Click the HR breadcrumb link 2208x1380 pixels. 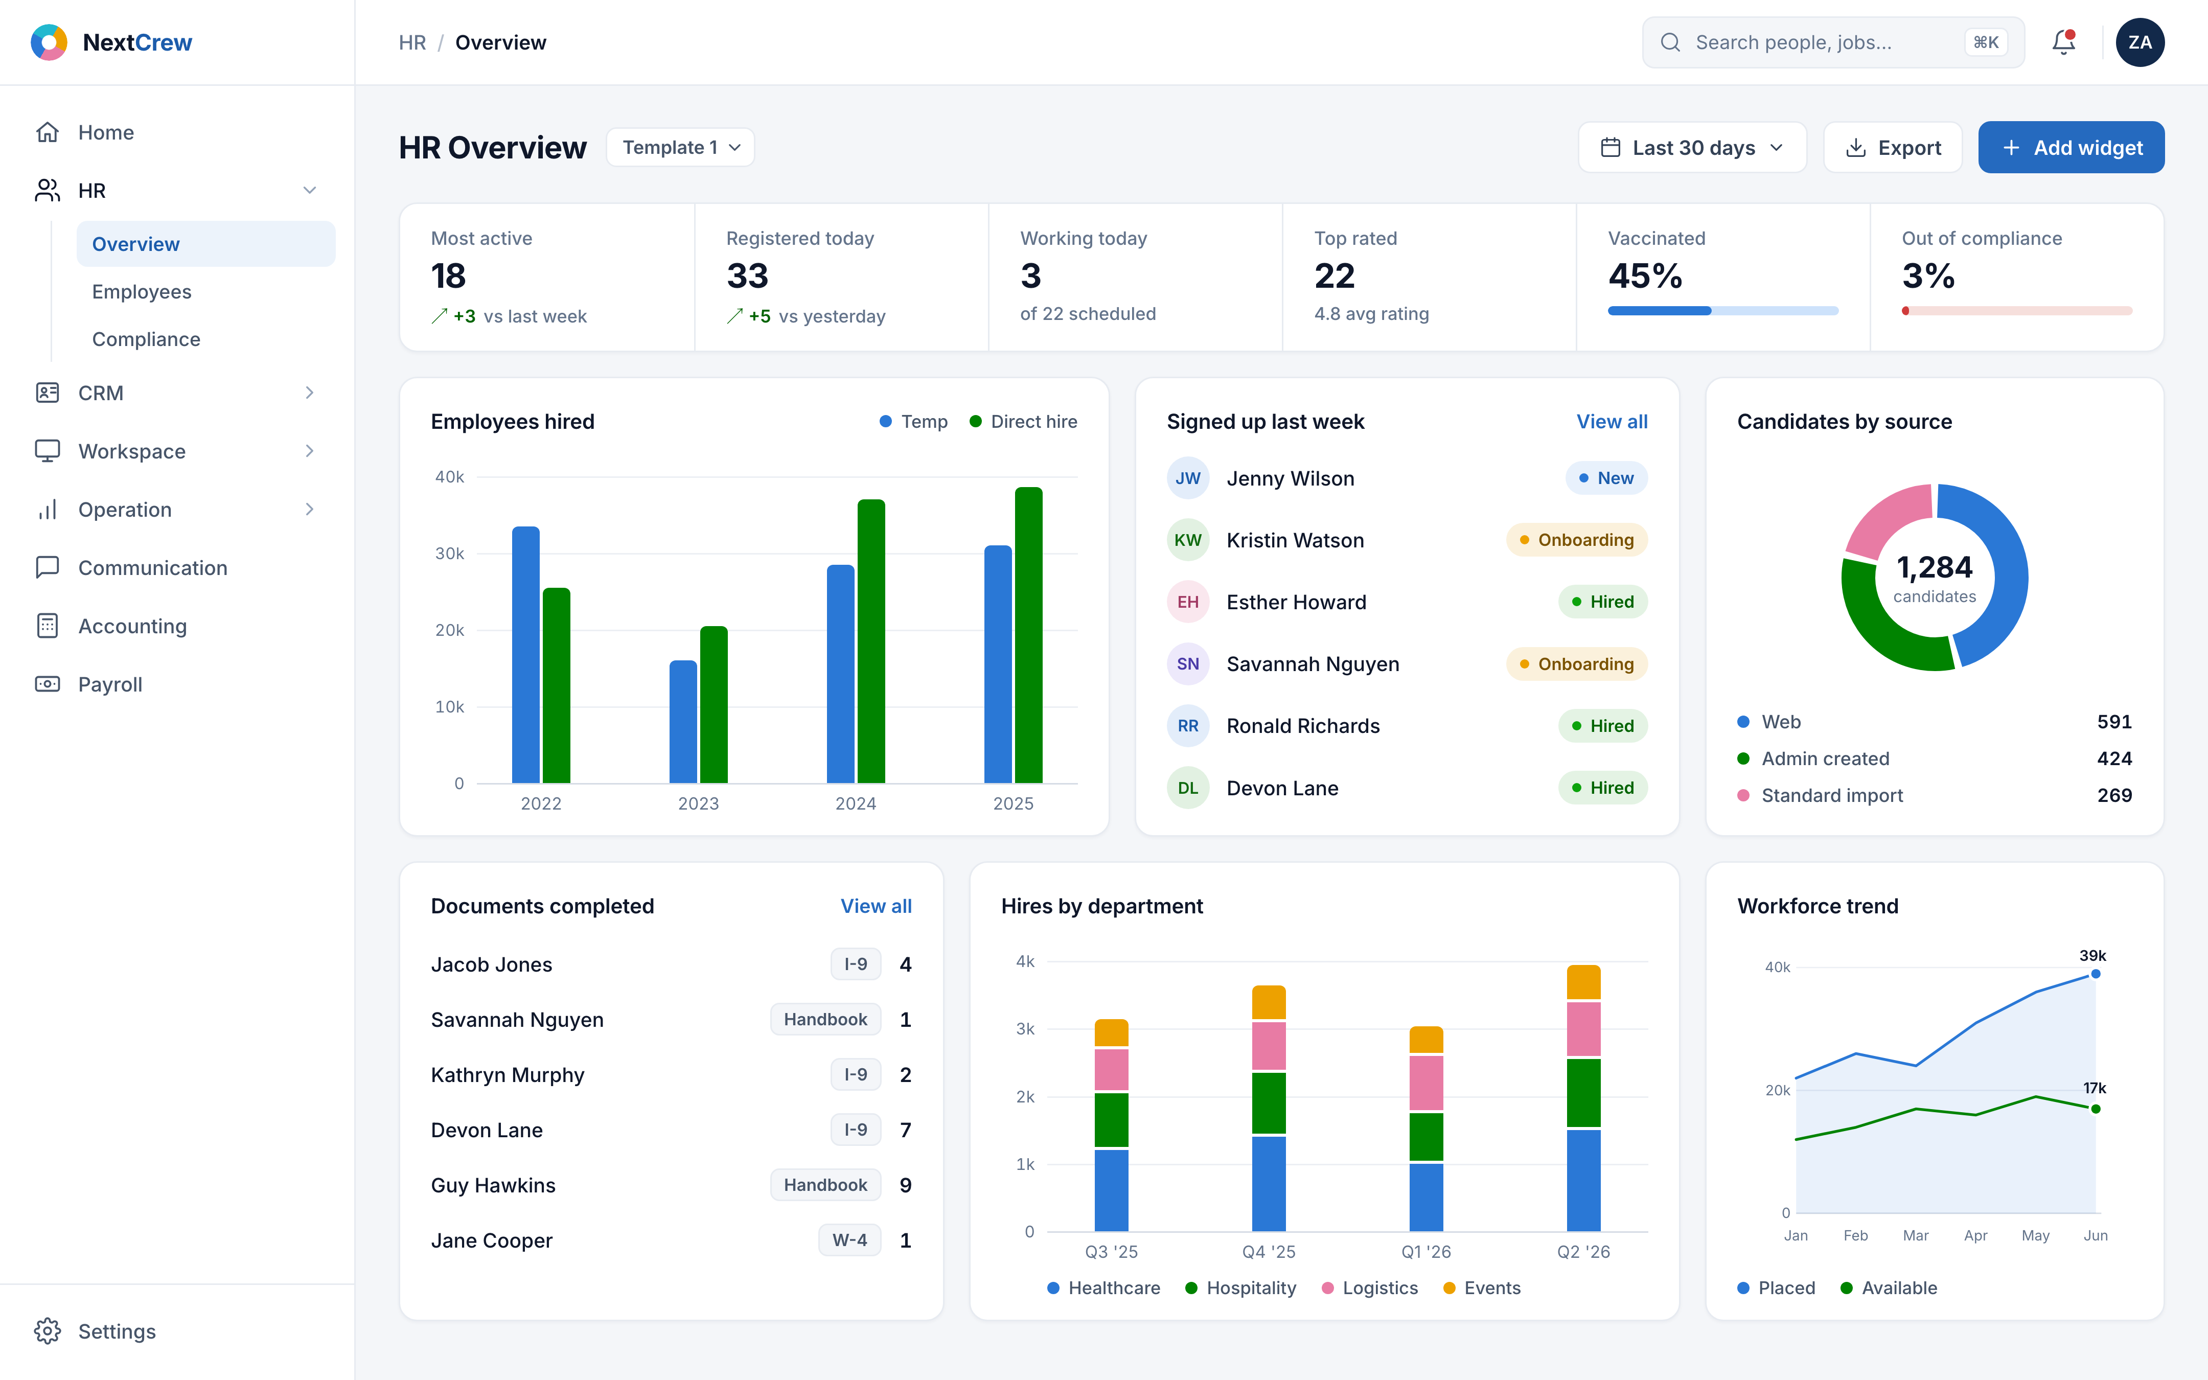tap(412, 42)
